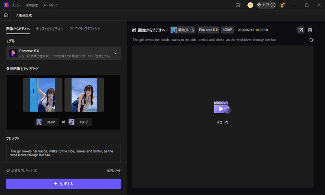
Task: Open the shopping cart store icon
Action: (250, 5)
